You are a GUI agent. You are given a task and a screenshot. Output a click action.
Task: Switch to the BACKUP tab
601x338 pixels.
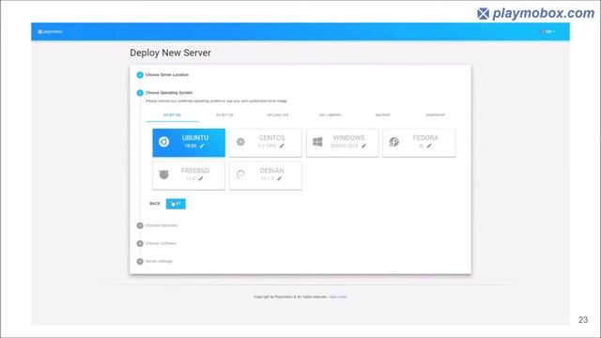coord(382,115)
